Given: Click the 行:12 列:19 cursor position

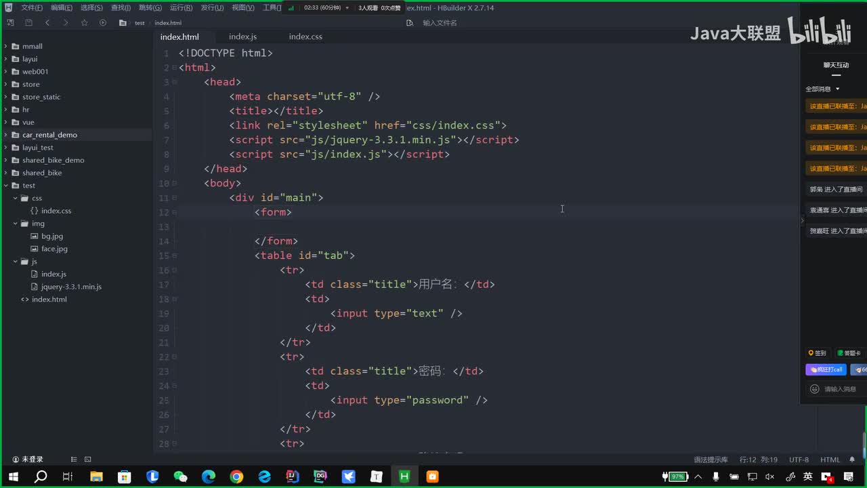Looking at the screenshot, I should (759, 460).
